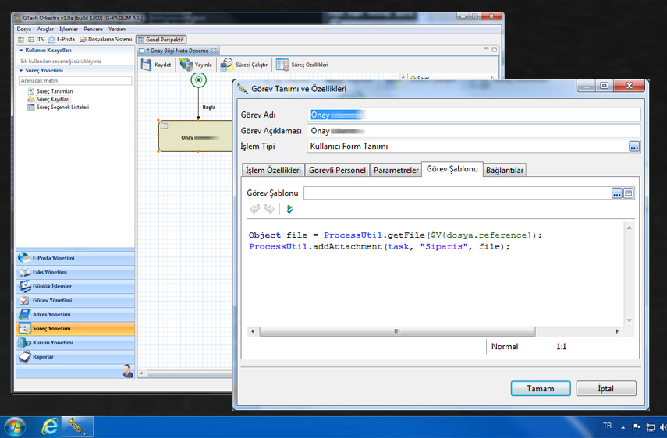The image size is (667, 438).
Task: Open Pencere menu
Action: coord(93,30)
